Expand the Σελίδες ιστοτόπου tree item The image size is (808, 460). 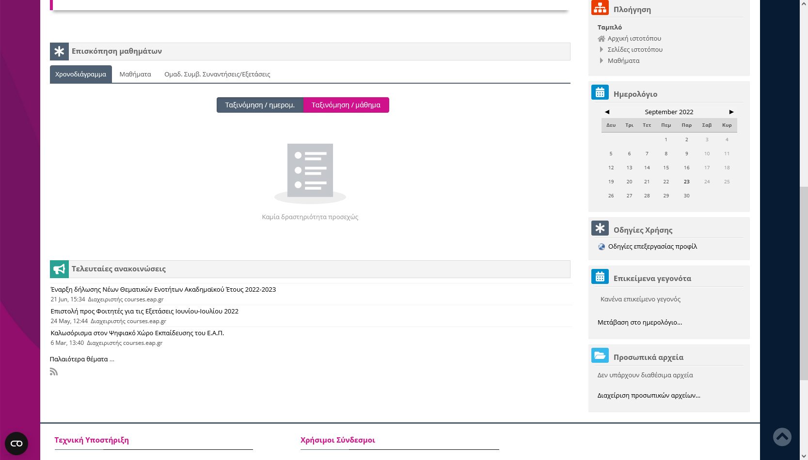tap(602, 49)
